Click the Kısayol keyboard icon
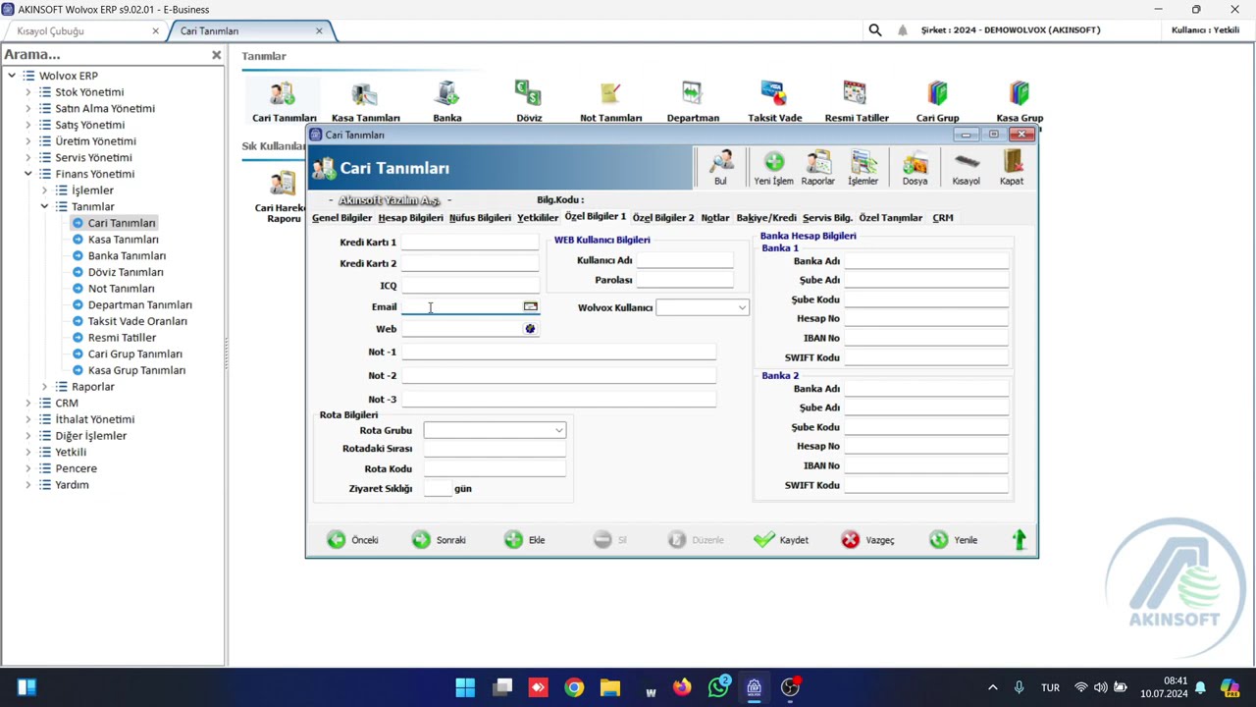1256x707 pixels. coord(967,168)
